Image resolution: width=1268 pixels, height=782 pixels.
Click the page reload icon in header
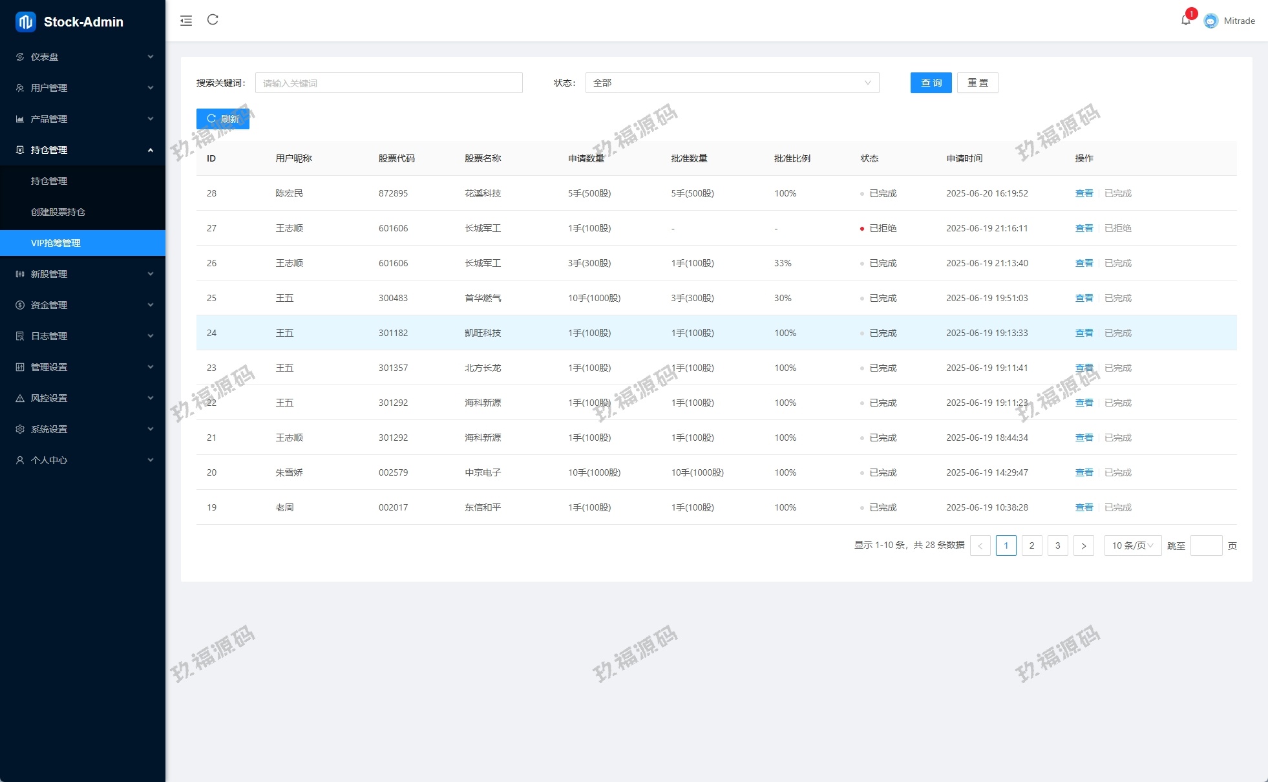213,20
